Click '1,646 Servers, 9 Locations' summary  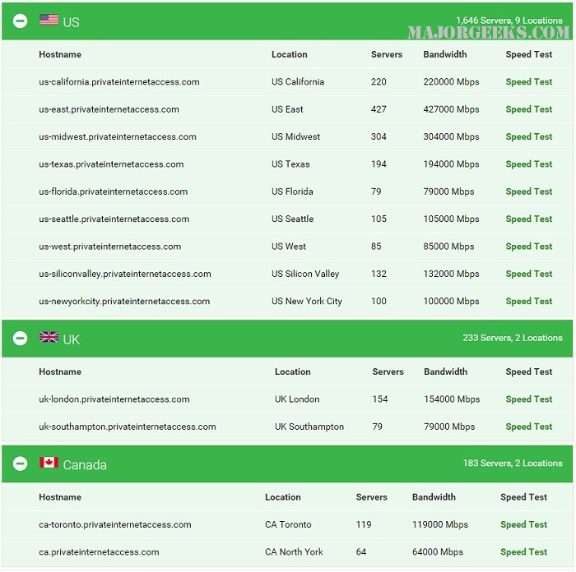(x=509, y=21)
